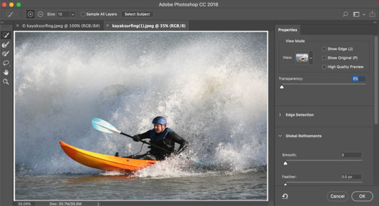Viewport: 379px width, 206px height.
Task: Toggle the Show Edge (J) checkbox
Action: 324,49
